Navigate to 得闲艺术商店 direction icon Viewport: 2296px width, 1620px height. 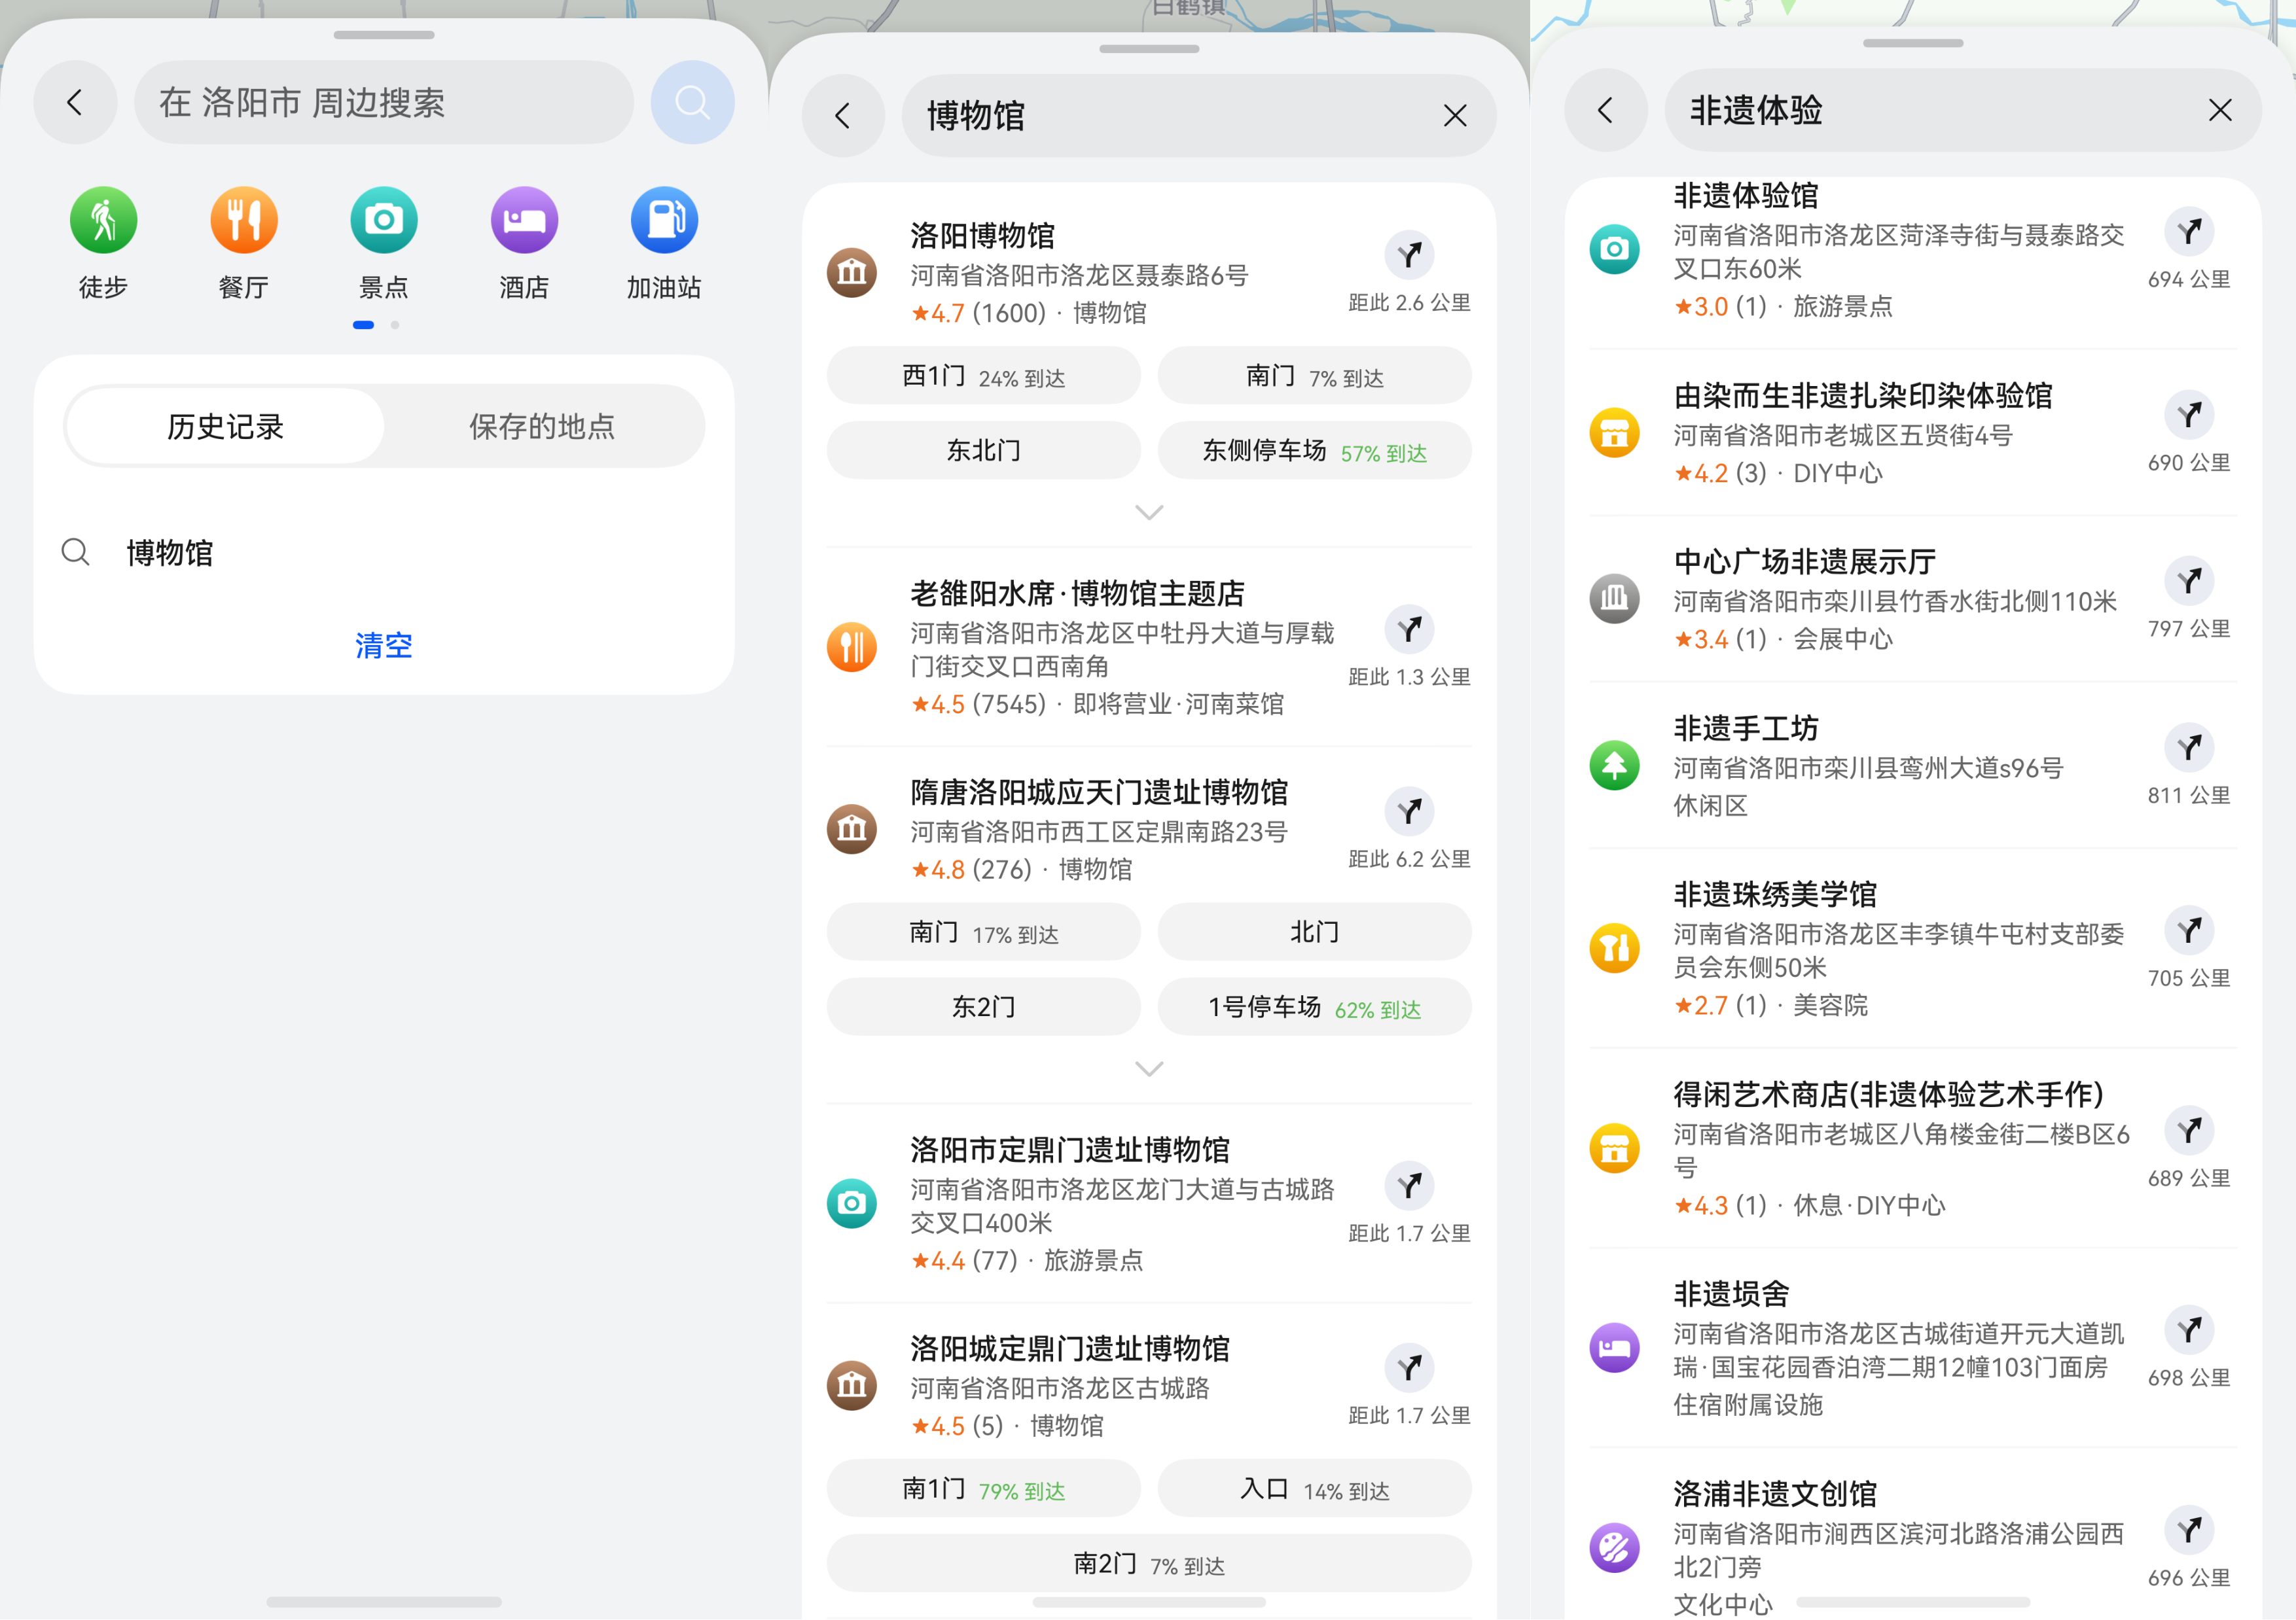[x=2190, y=1131]
